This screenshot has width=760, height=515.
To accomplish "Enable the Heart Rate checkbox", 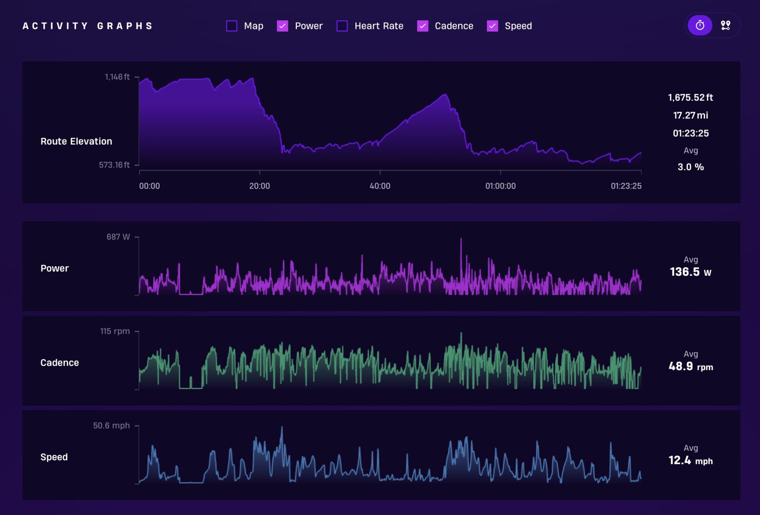I will (342, 26).
